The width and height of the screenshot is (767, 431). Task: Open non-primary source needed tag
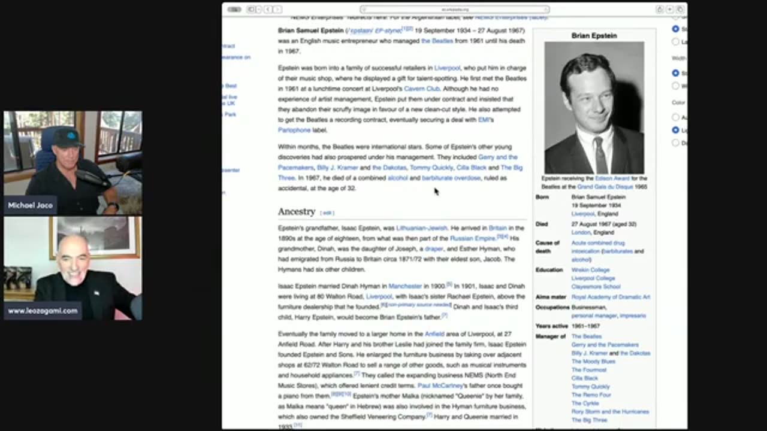click(x=418, y=305)
